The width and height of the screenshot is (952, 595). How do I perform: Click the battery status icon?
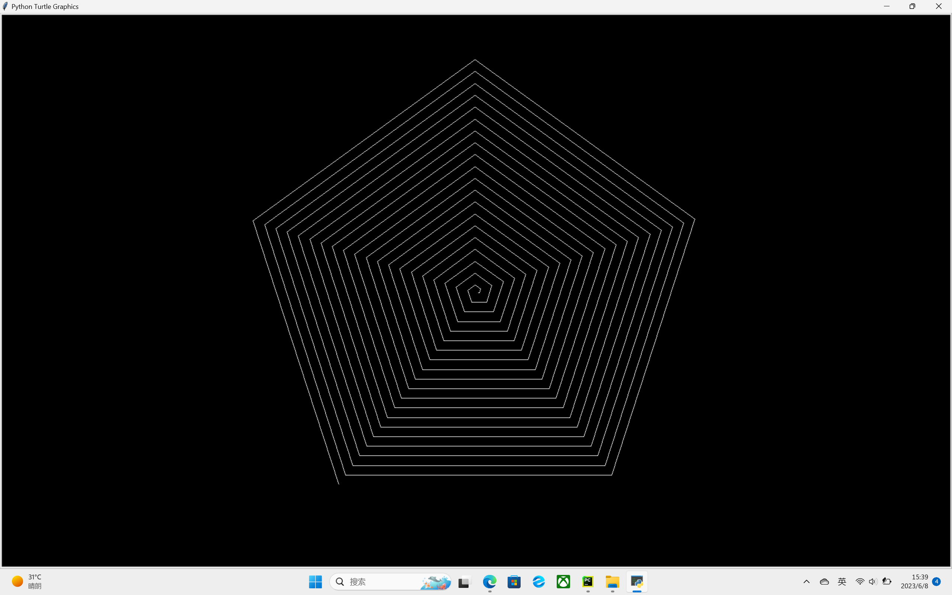(886, 581)
